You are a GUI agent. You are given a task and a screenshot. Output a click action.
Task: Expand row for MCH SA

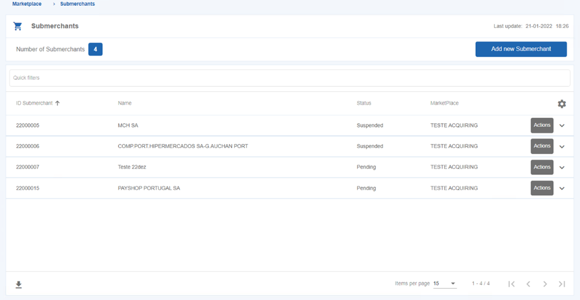click(561, 126)
